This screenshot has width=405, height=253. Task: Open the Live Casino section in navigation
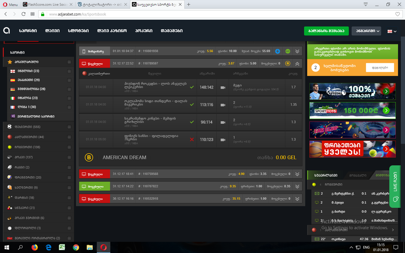coord(112,31)
